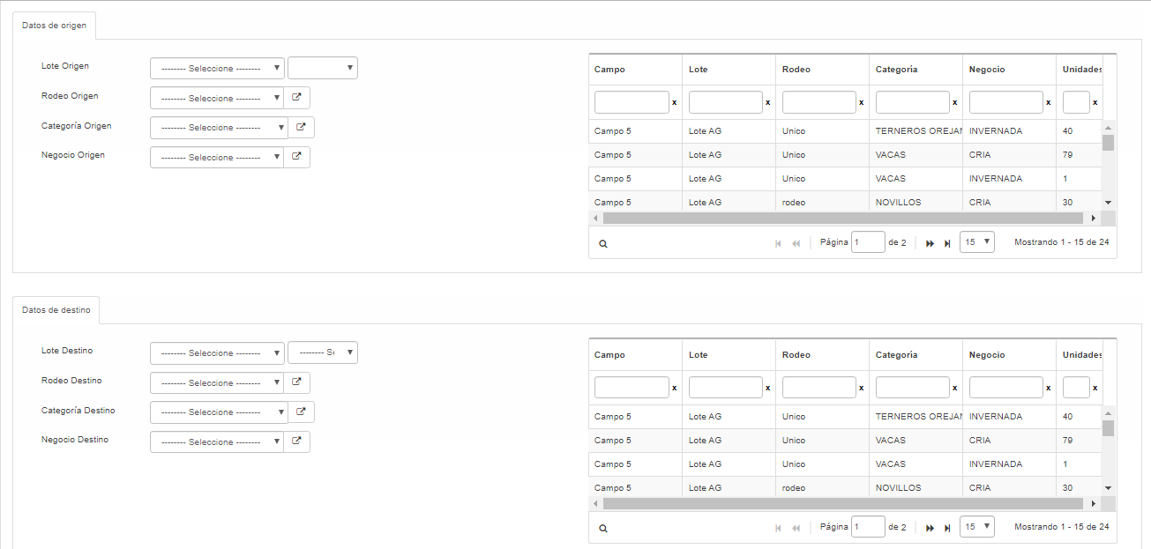Open Rodeo Origen dropdown
The height and width of the screenshot is (549, 1151).
pyautogui.click(x=217, y=98)
